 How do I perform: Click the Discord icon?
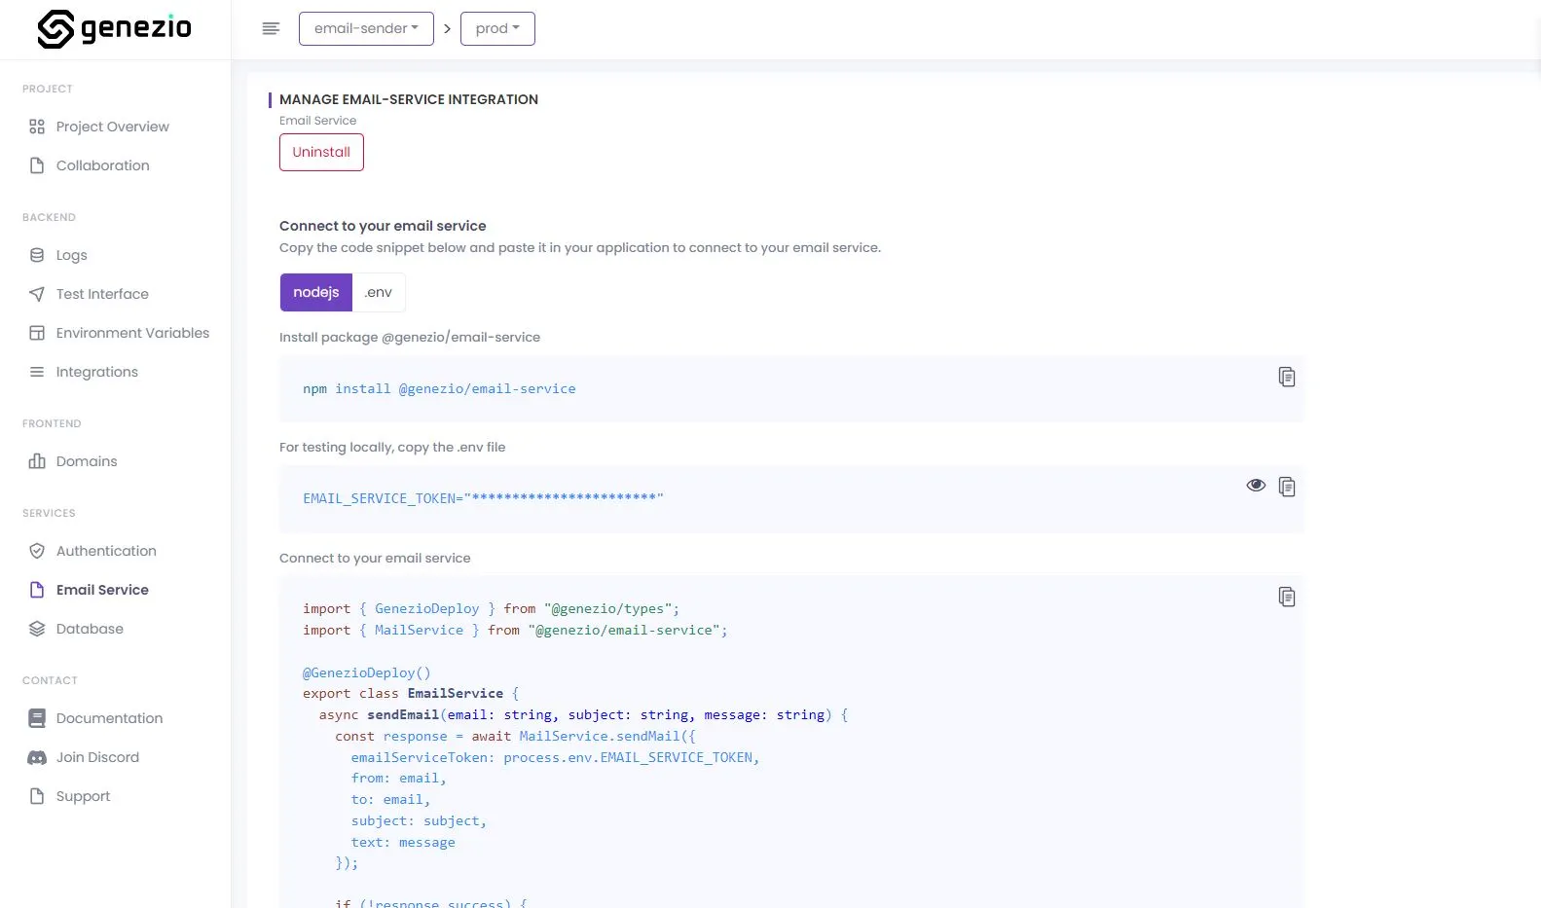click(37, 757)
